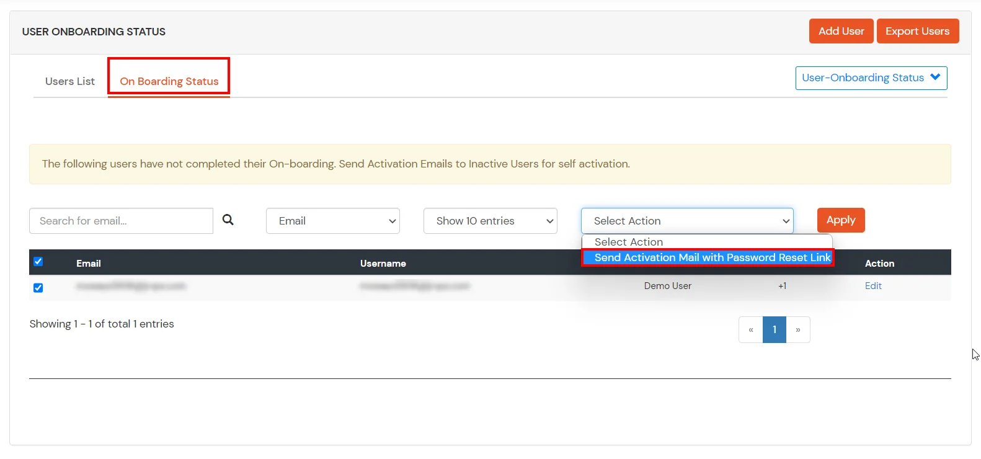Click the search magnifier icon
This screenshot has height=459, width=981.
click(x=228, y=220)
